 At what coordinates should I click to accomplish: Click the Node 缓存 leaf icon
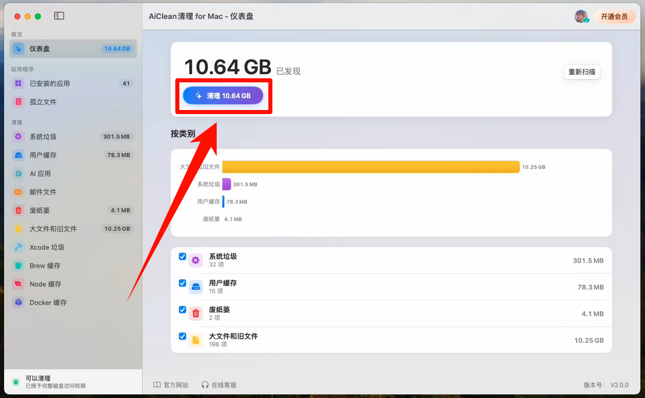point(18,284)
